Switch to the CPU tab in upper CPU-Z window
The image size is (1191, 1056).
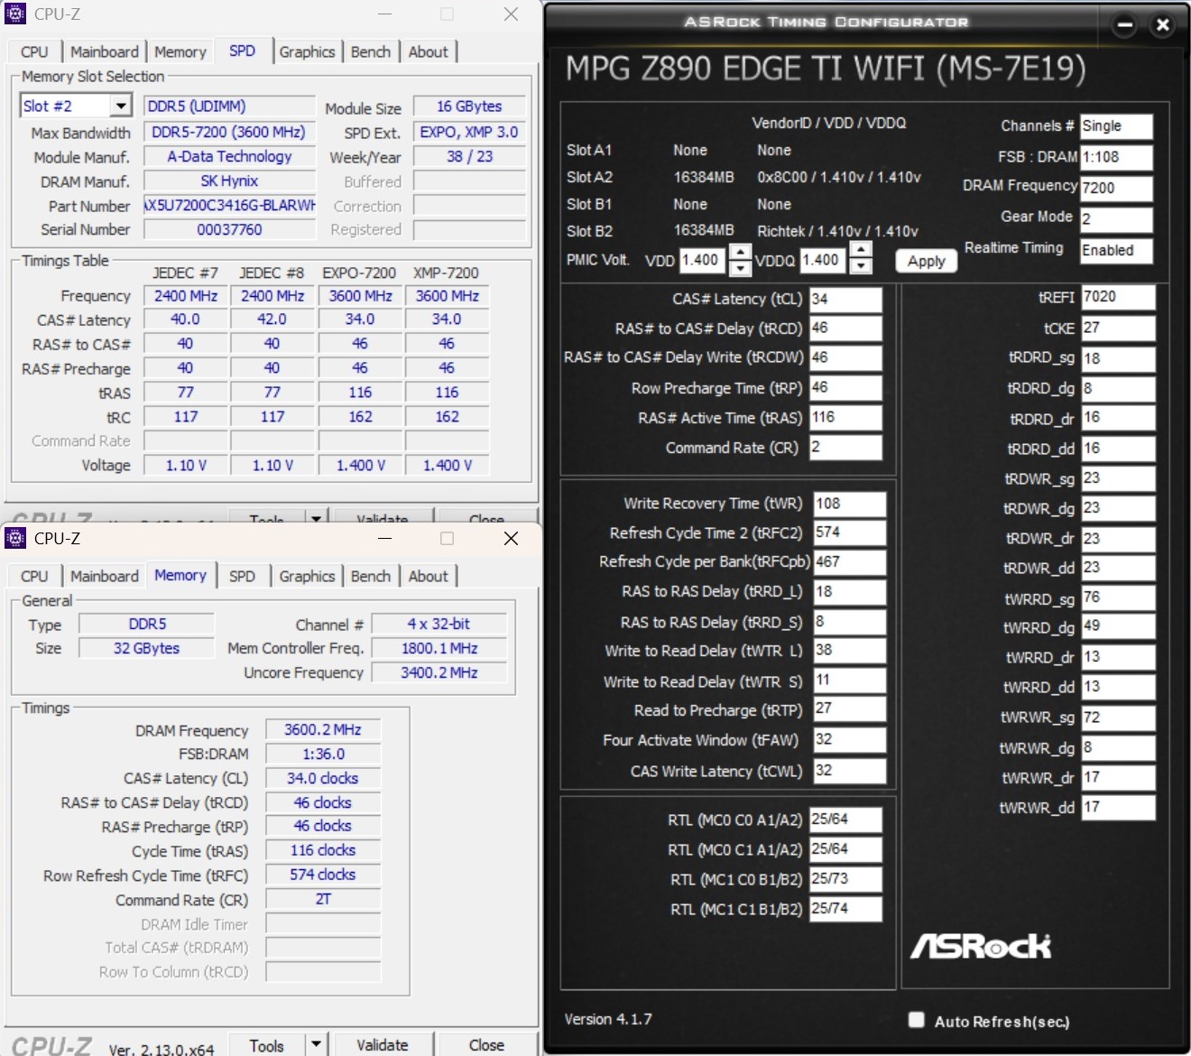tap(34, 52)
